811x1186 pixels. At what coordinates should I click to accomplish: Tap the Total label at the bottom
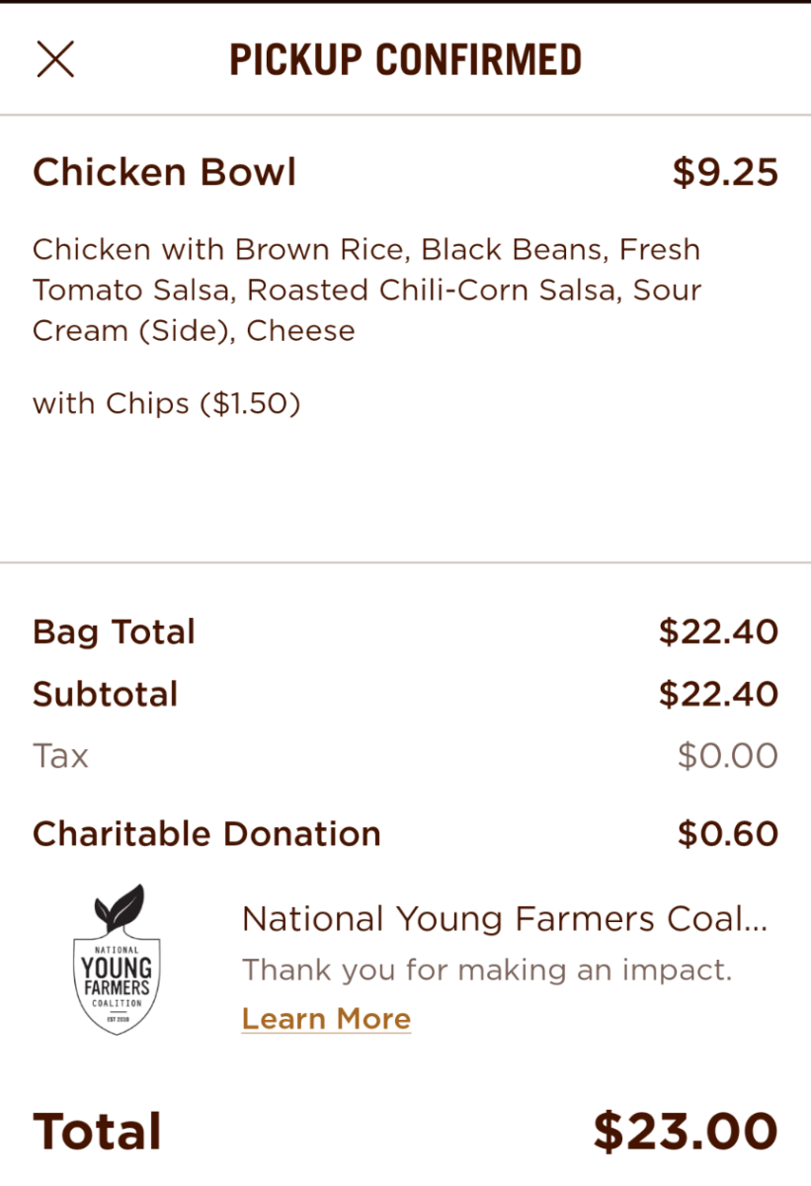pos(97,1132)
